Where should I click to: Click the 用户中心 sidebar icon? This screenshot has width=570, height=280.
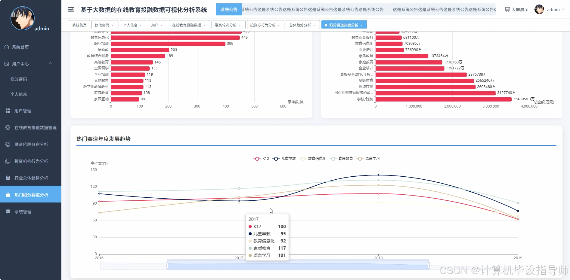[7, 64]
